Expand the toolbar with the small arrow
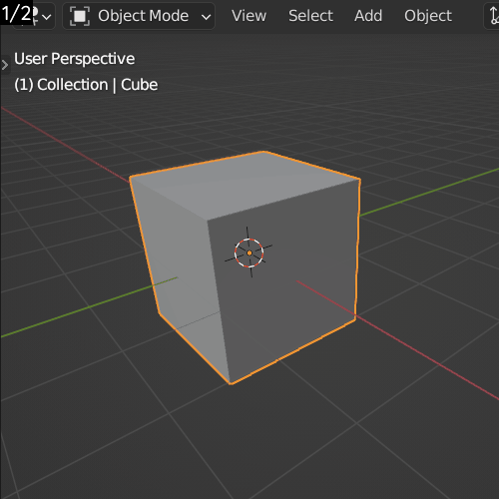Screen dimensions: 499x499 5,65
